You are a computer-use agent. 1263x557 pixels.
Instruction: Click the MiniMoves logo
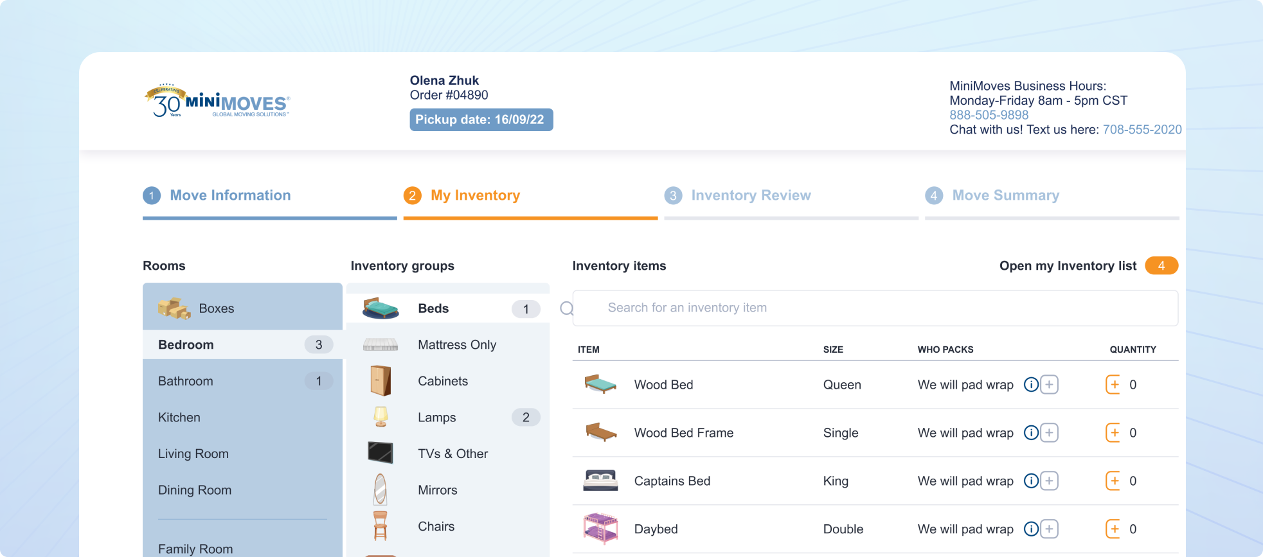(x=217, y=102)
